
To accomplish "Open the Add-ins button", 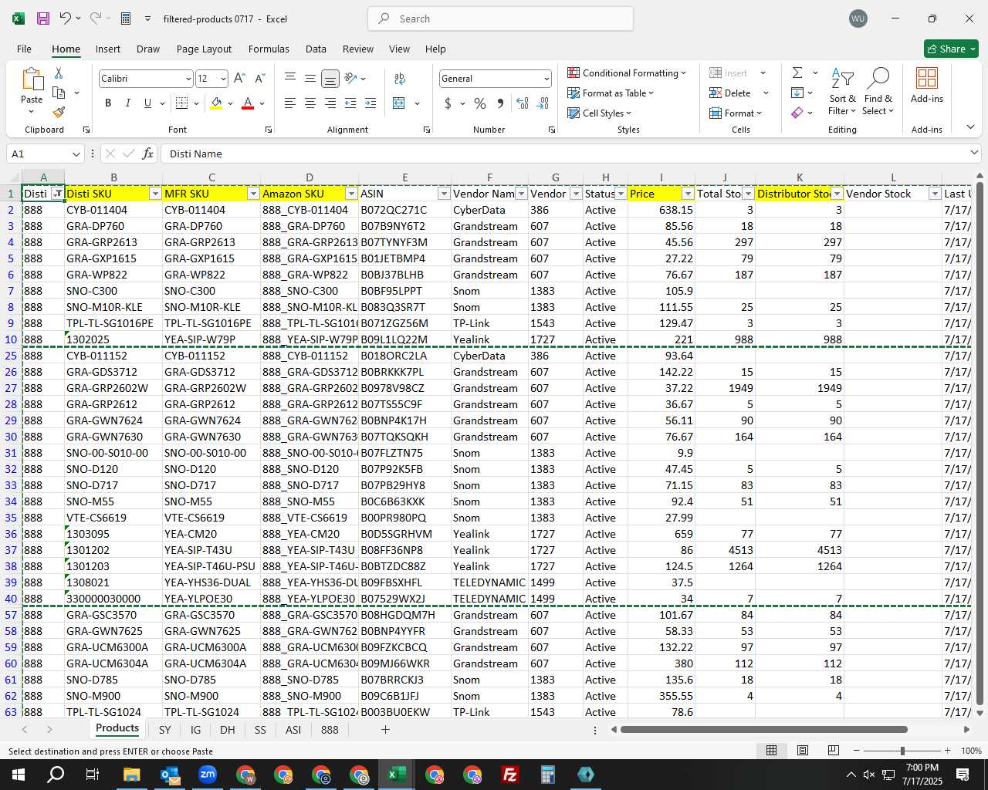I will coord(926,85).
